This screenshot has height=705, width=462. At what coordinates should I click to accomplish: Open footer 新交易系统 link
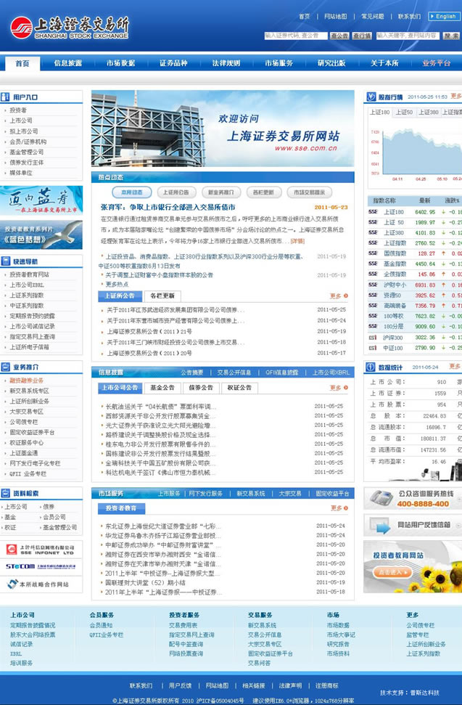pos(263,625)
